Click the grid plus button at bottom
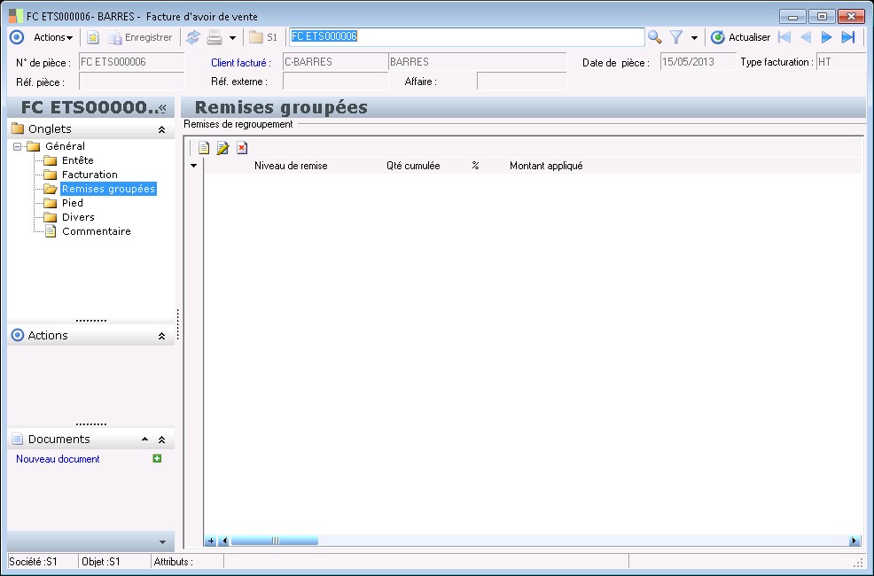 211,541
